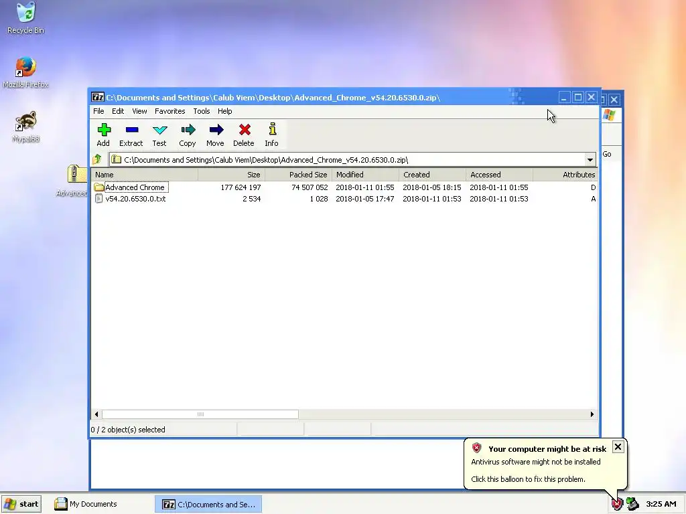Viewport: 686px width, 514px height.
Task: Open the Tools menu
Action: pyautogui.click(x=201, y=111)
